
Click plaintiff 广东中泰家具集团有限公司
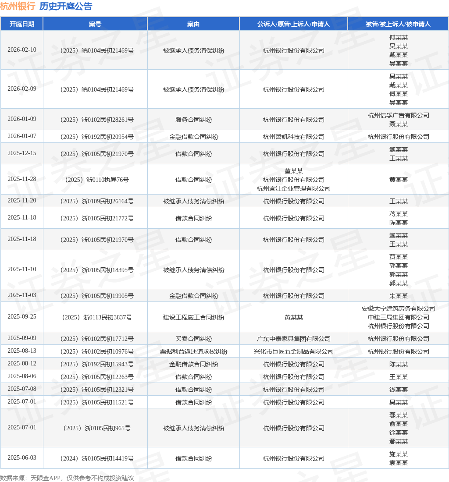tap(294, 339)
